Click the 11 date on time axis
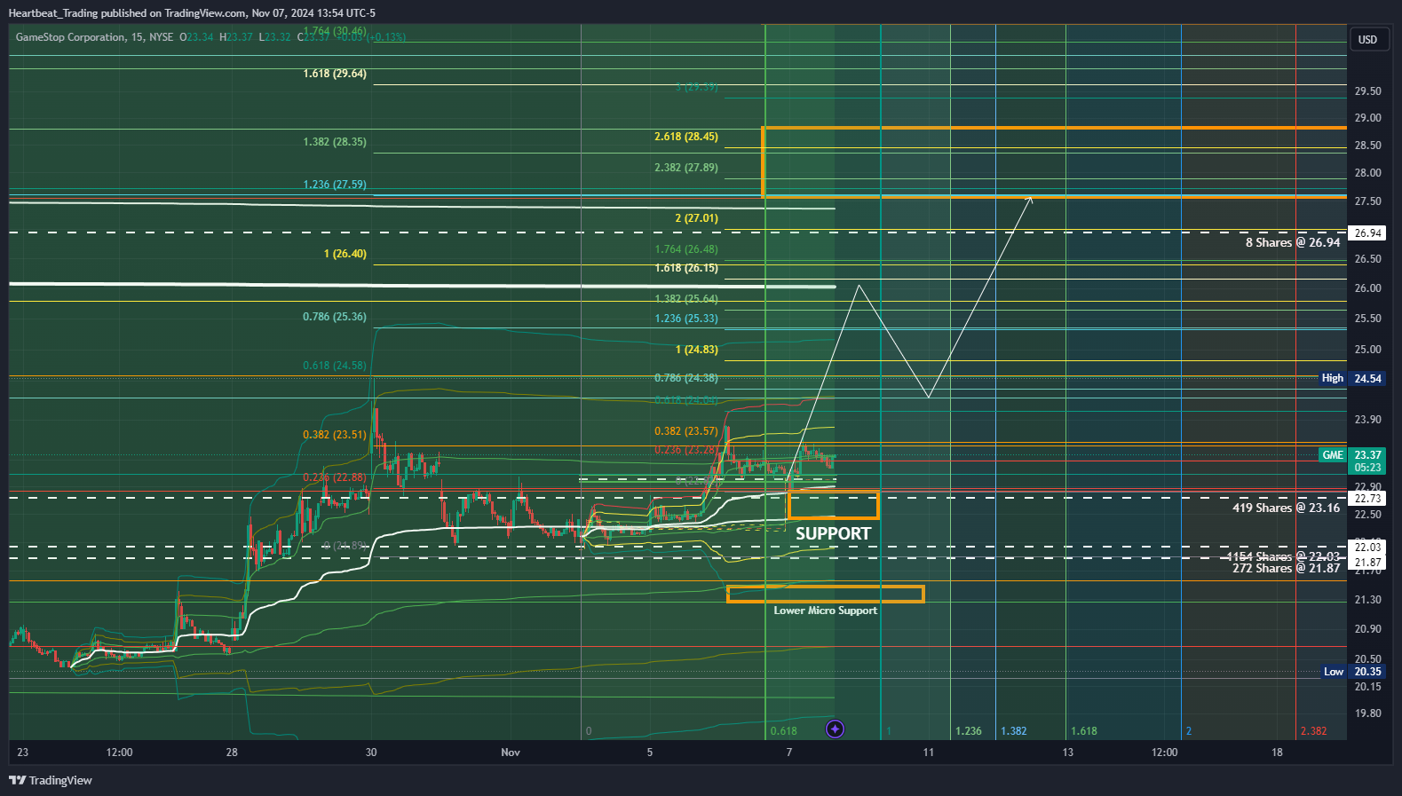The height and width of the screenshot is (796, 1402). (929, 753)
